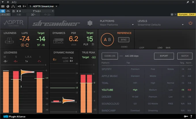
Task: Click the Streamliner title logo
Action: [x=56, y=23]
